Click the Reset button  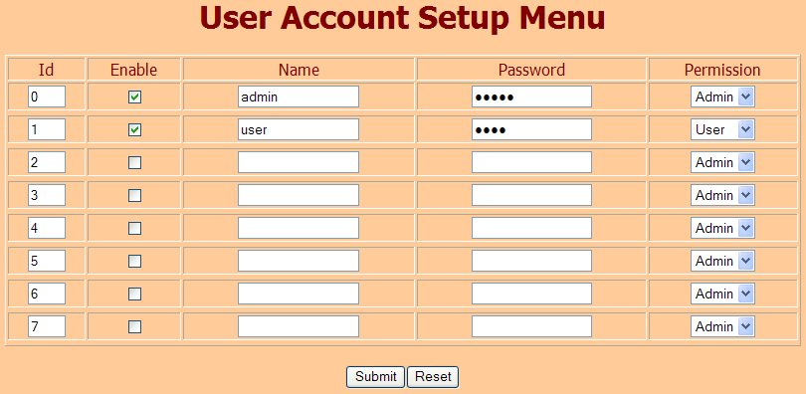pos(433,376)
